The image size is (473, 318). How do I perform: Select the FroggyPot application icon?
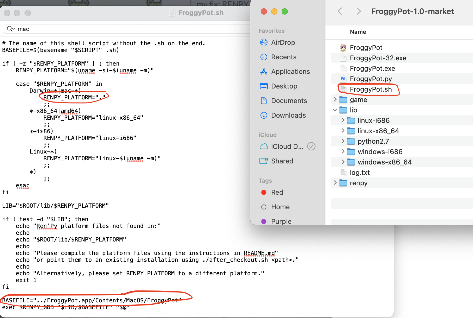pyautogui.click(x=343, y=48)
